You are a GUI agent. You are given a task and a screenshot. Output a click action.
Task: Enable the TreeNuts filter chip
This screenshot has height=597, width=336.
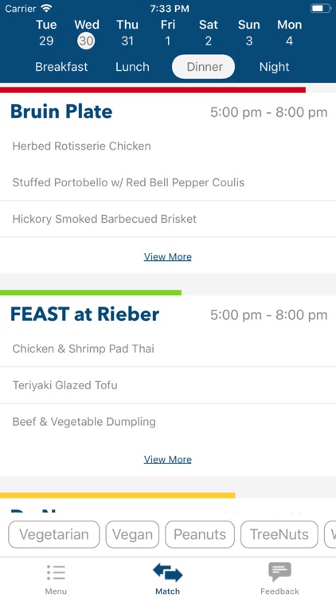279,535
